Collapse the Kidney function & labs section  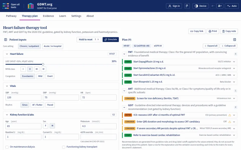(x=7, y=115)
